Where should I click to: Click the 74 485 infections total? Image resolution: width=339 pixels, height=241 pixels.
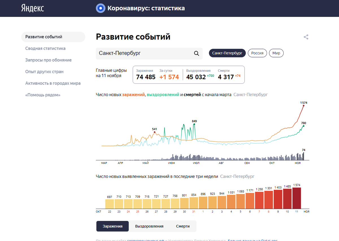146,77
